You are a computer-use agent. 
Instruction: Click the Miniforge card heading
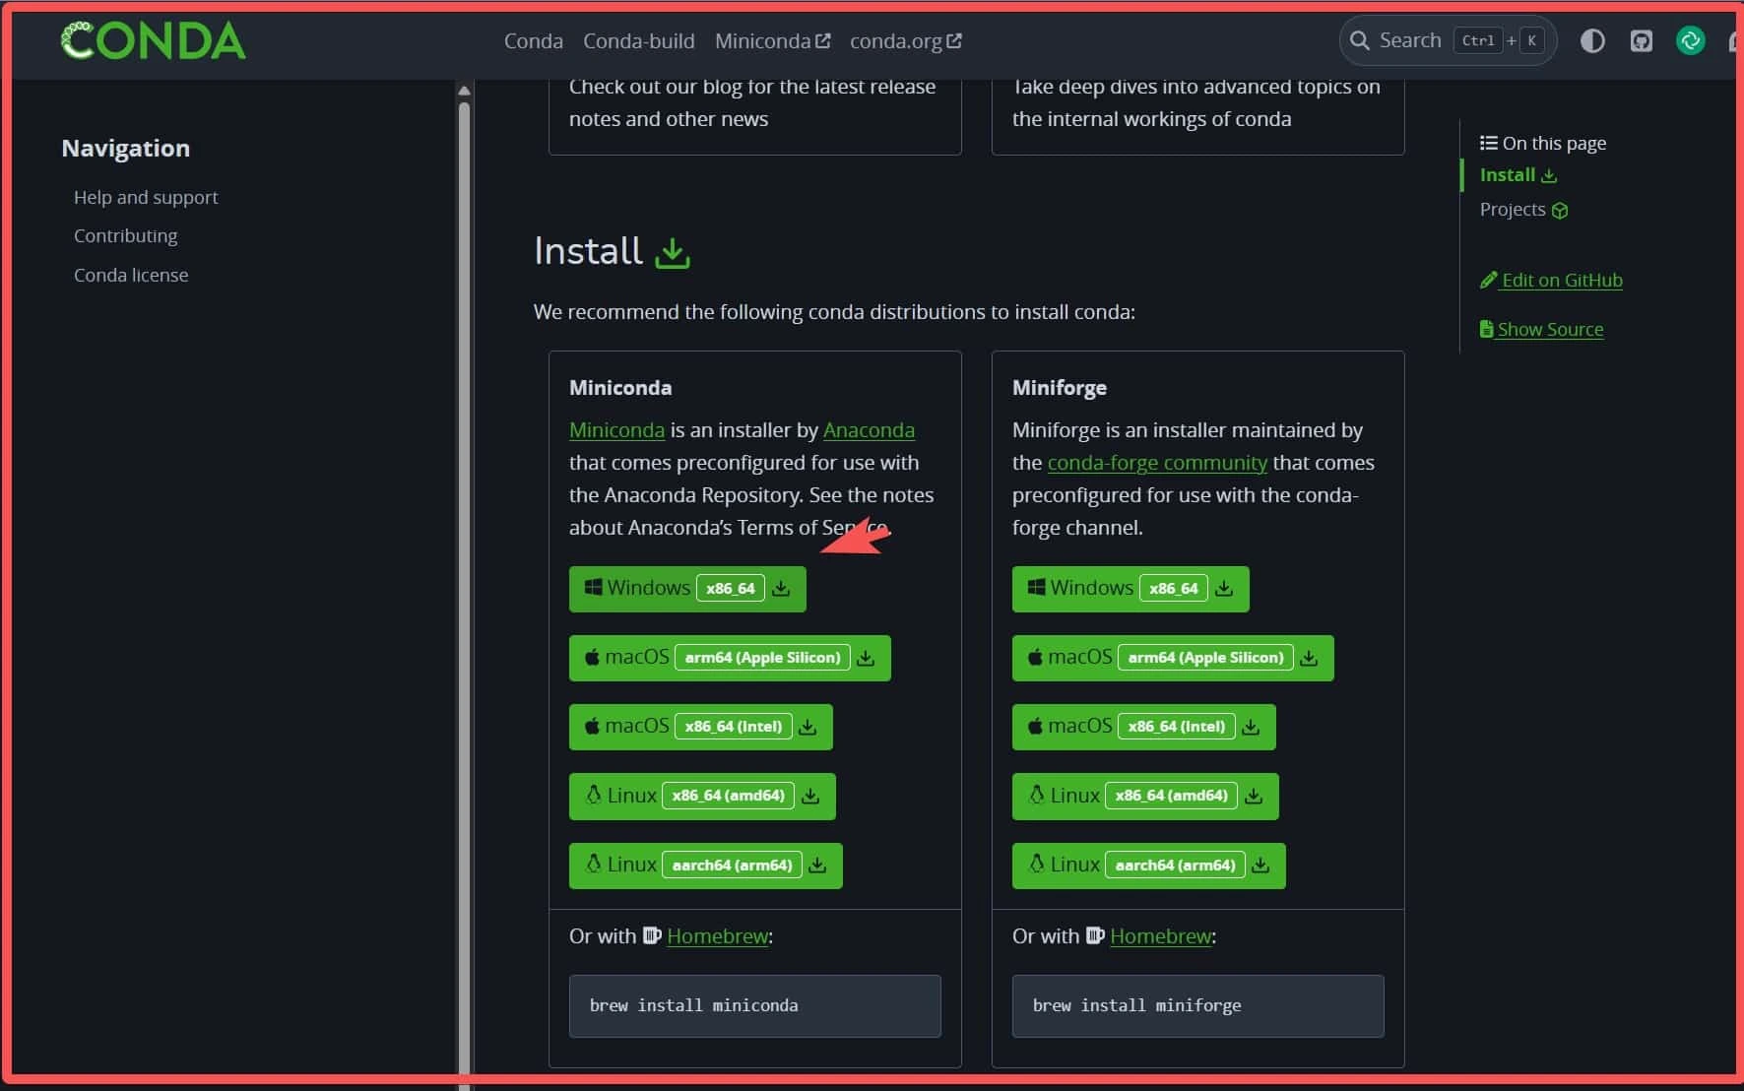[1060, 387]
